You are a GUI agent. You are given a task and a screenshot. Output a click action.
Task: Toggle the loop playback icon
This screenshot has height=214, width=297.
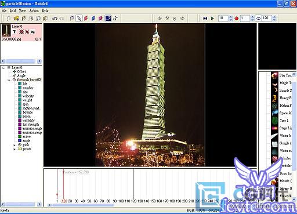(258, 19)
